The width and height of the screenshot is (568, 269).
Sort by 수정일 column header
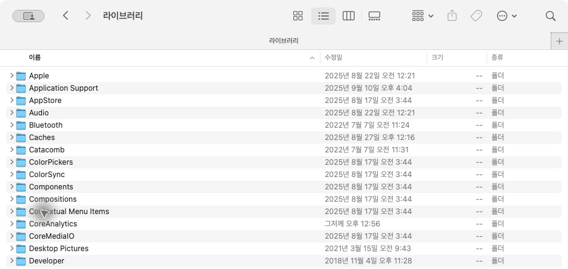click(x=333, y=57)
